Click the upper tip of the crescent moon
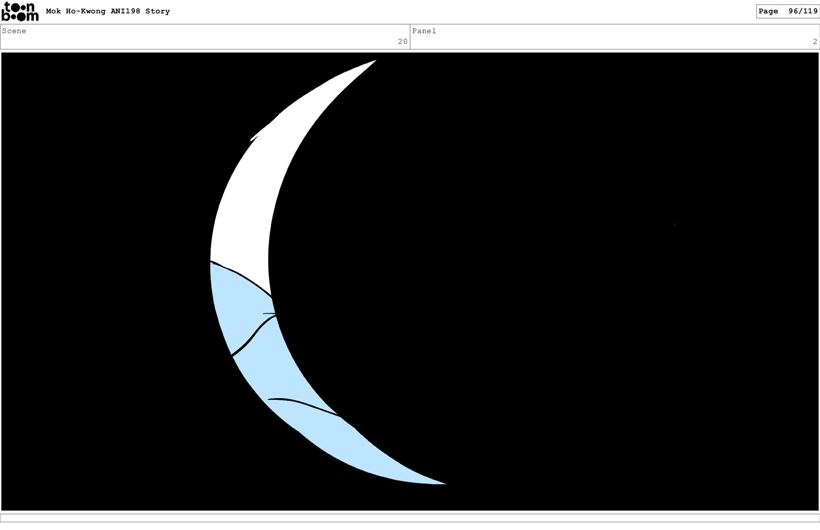820x530 pixels. 372,62
